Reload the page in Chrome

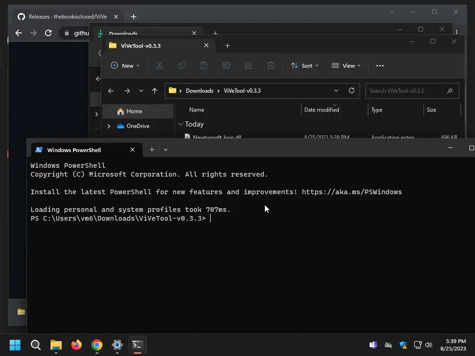48,33
